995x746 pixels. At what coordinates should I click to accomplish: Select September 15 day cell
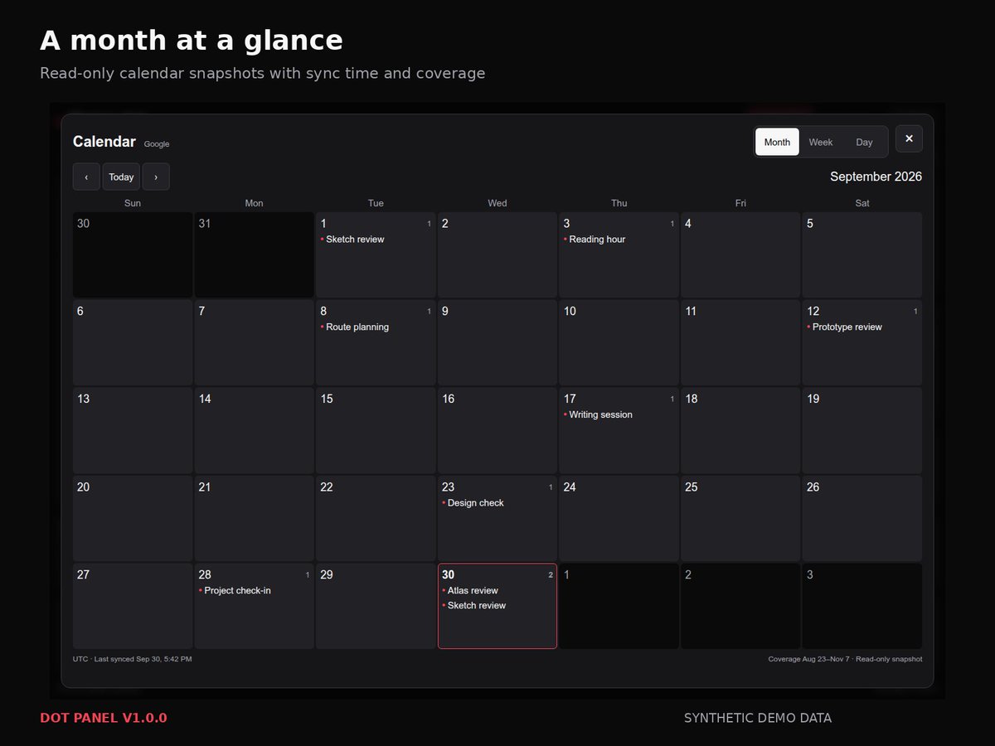[376, 430]
